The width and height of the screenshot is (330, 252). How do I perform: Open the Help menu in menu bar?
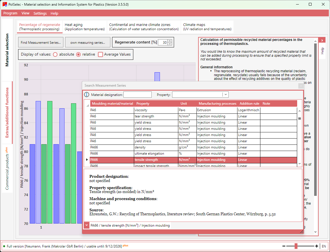(x=54, y=13)
